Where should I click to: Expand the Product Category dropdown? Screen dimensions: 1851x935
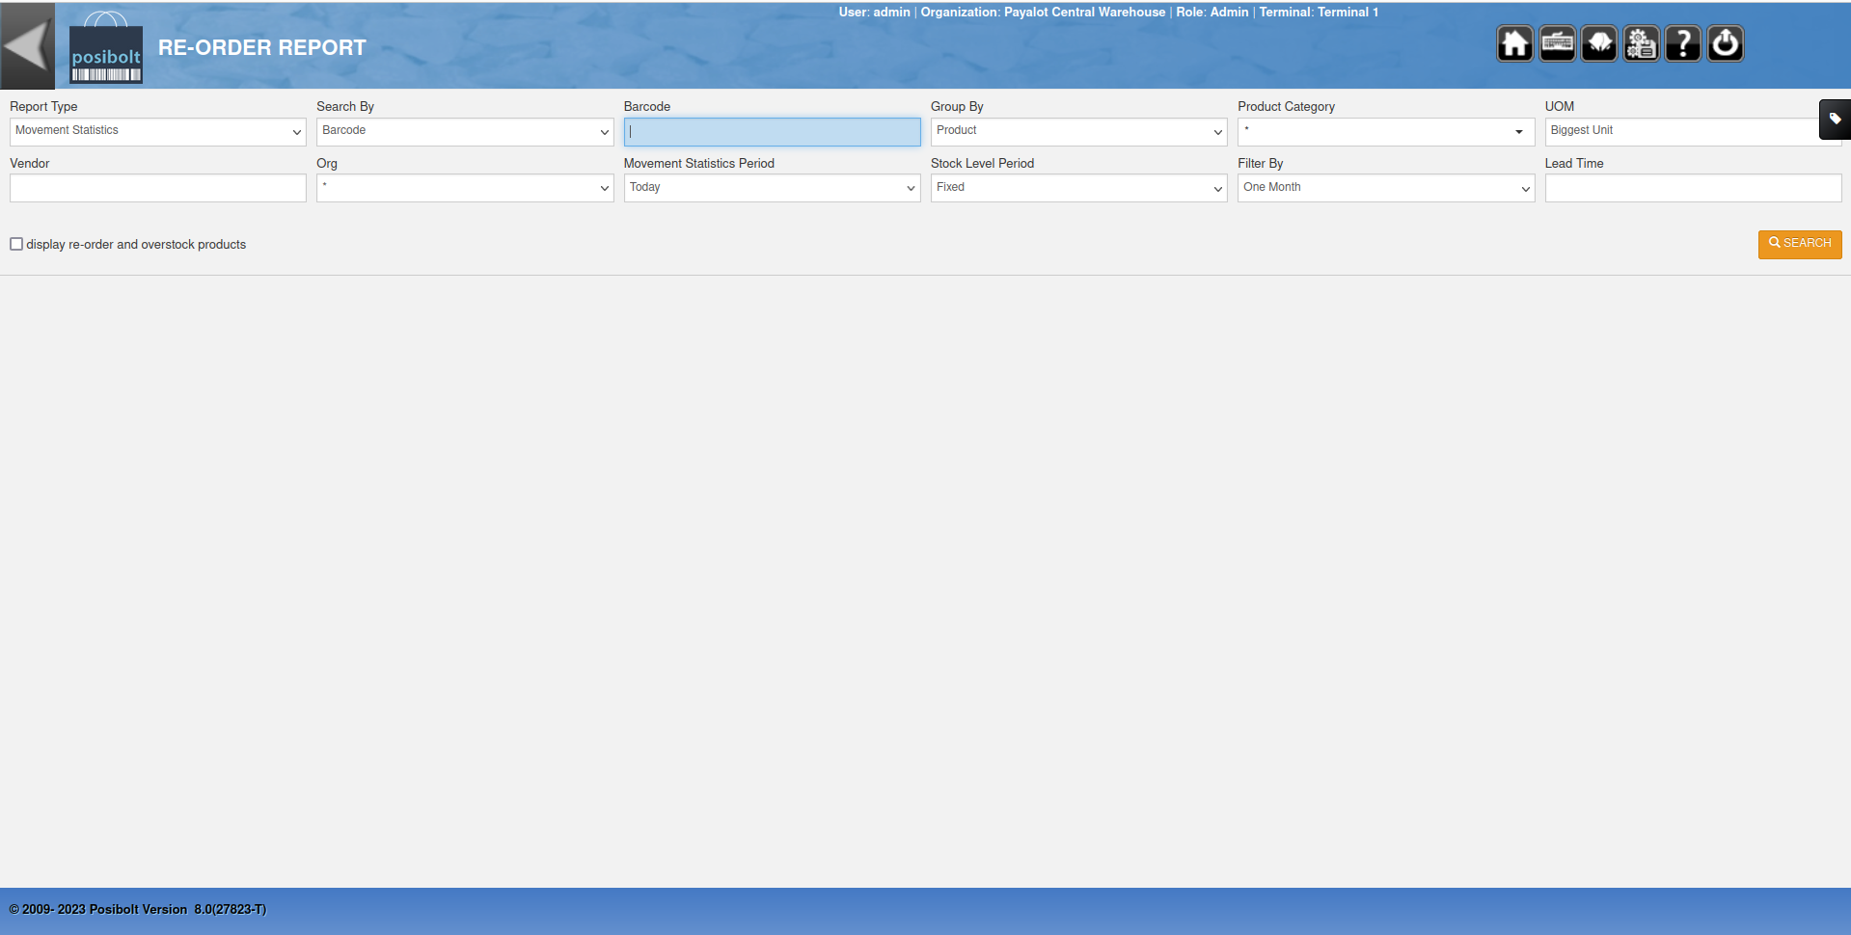1385,131
